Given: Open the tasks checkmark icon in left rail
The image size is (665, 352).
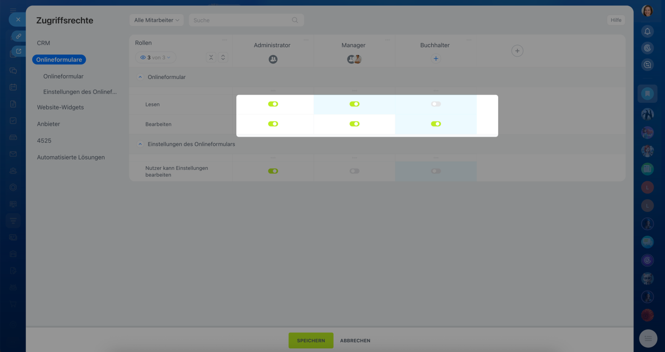Looking at the screenshot, I should point(13,120).
